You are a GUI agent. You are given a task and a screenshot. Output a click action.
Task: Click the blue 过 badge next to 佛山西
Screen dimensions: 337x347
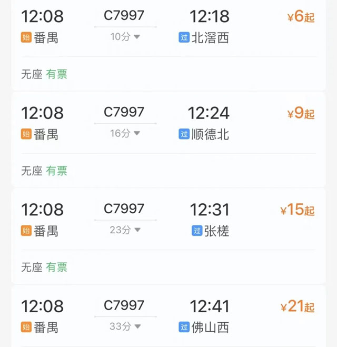(184, 327)
